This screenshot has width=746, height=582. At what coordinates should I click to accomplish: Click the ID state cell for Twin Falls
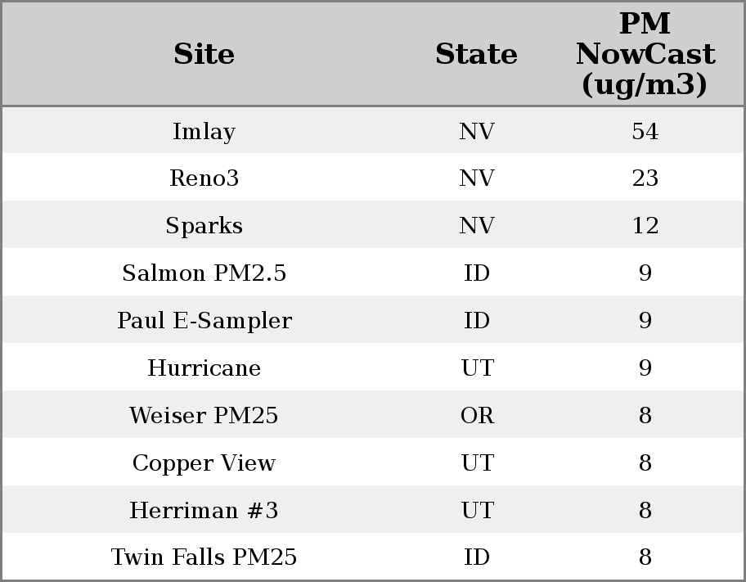point(477,557)
